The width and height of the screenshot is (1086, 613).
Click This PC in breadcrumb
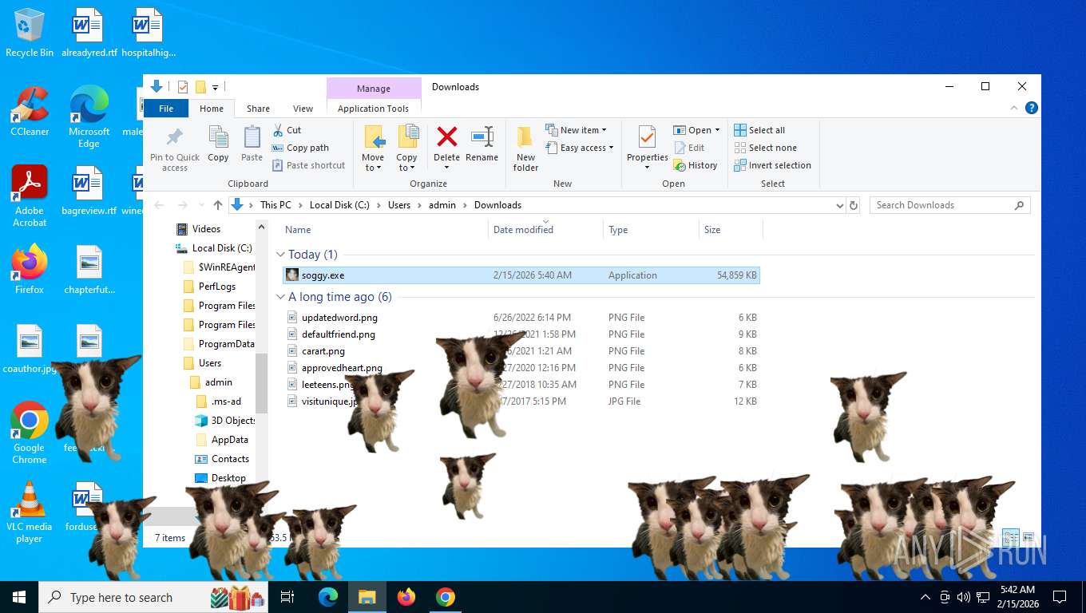tap(275, 205)
